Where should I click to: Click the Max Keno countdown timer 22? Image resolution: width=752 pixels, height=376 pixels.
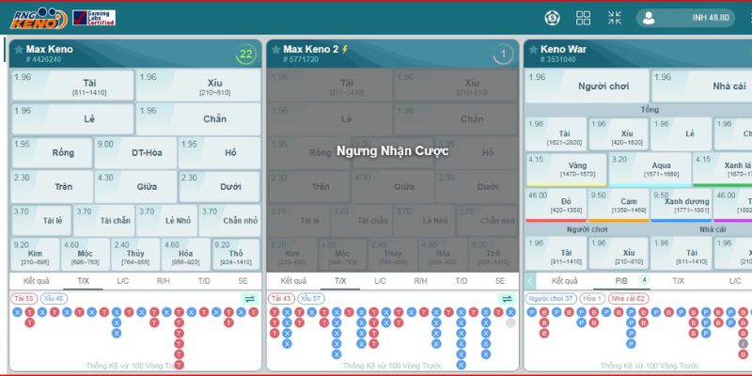coord(245,55)
